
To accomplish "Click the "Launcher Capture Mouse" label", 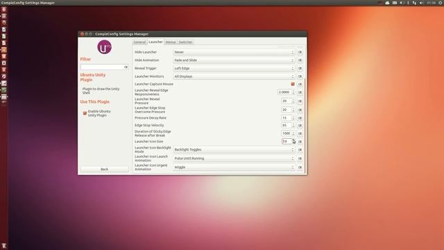I will pyautogui.click(x=154, y=84).
